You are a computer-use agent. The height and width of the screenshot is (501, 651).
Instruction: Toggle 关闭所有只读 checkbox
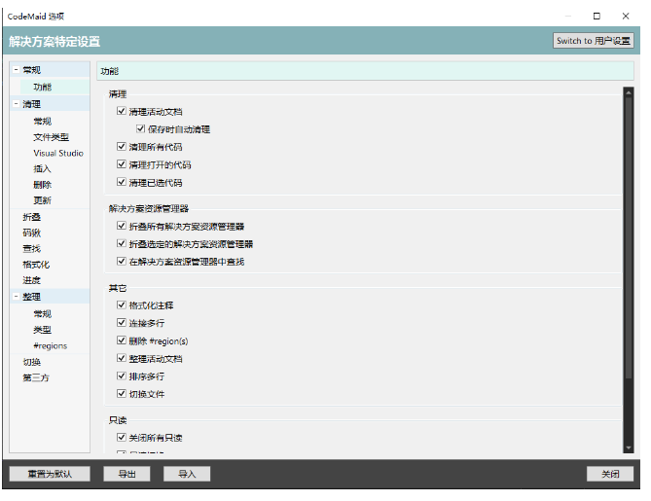click(x=122, y=437)
